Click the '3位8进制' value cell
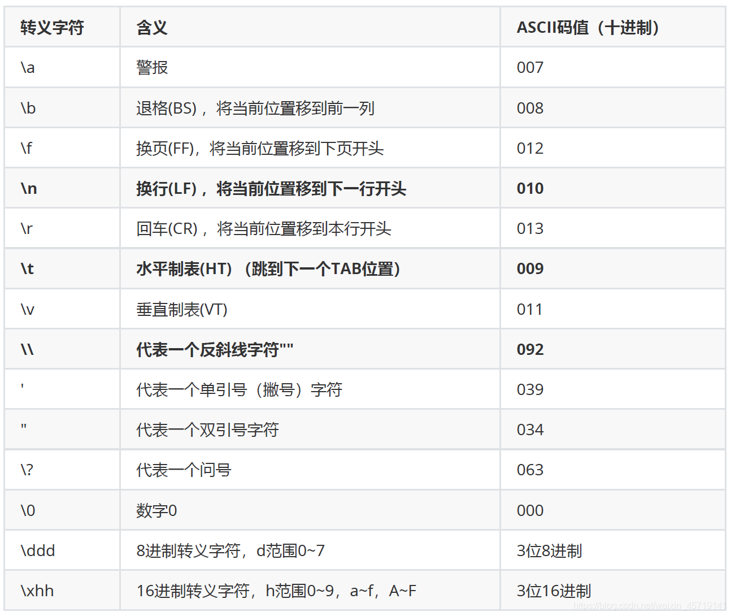 (613, 550)
